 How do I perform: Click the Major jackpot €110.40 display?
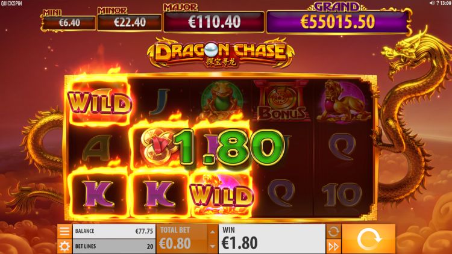click(x=214, y=22)
